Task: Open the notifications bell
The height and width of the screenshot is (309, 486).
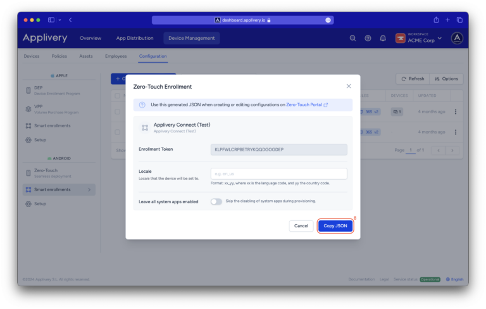Action: tap(383, 38)
